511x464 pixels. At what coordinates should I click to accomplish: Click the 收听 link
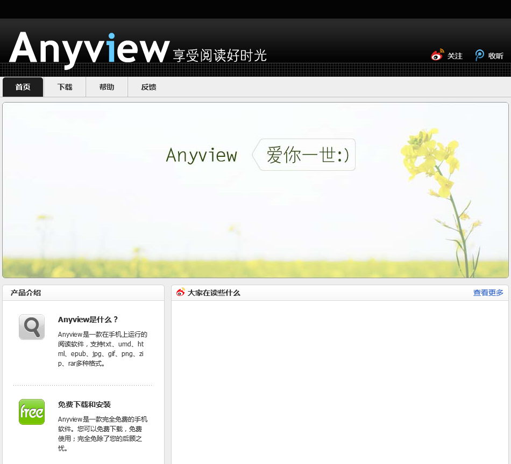496,56
